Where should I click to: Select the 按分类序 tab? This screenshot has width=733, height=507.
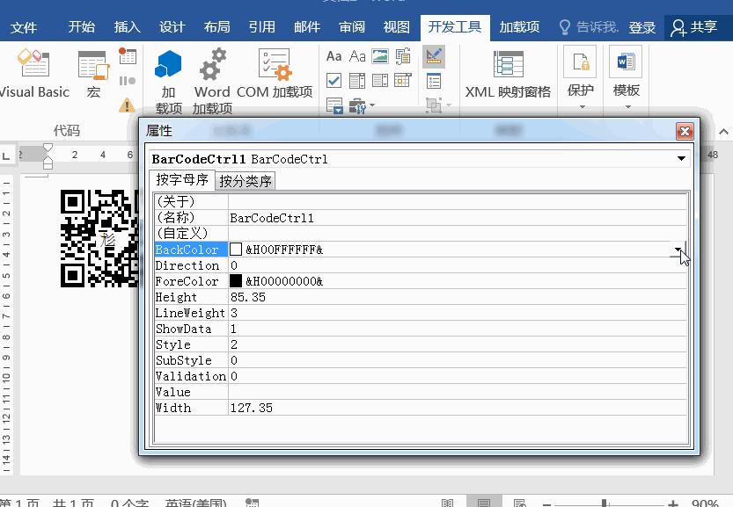[246, 181]
